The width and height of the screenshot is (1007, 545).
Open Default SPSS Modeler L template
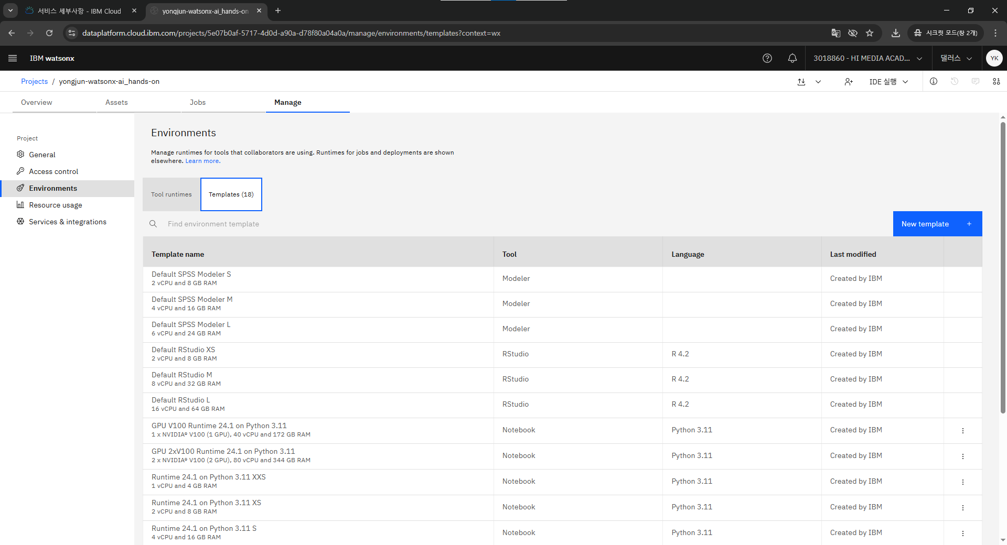pyautogui.click(x=191, y=324)
